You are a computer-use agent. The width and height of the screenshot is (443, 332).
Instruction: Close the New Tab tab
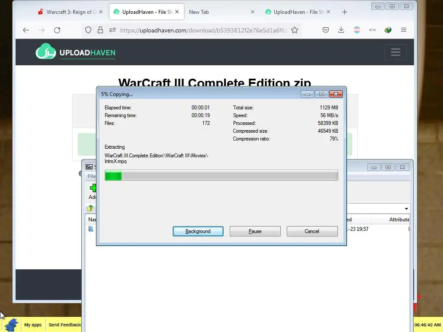coord(253,12)
